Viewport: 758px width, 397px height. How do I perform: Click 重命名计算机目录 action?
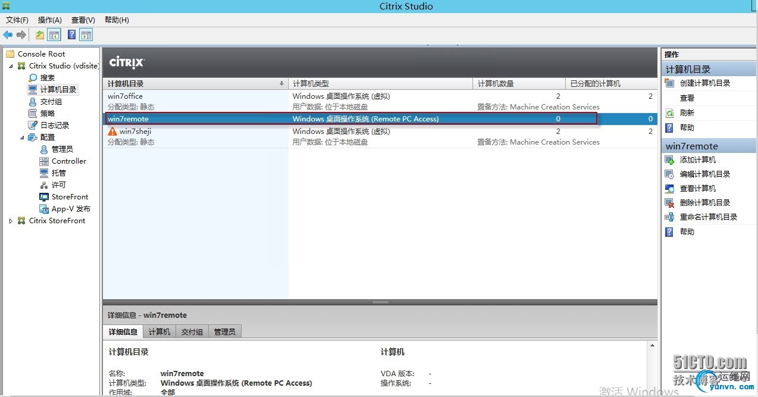(x=709, y=217)
